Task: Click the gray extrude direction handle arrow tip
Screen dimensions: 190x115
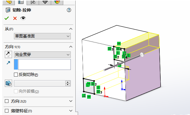Action: tap(142, 55)
